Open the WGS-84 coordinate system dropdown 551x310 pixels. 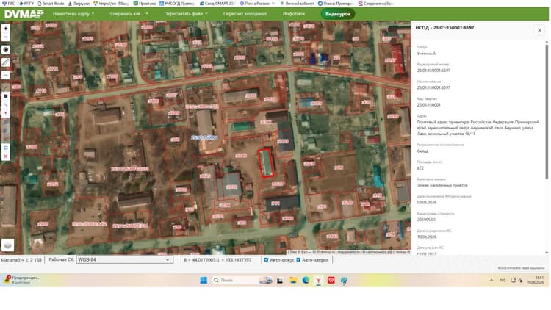124,260
